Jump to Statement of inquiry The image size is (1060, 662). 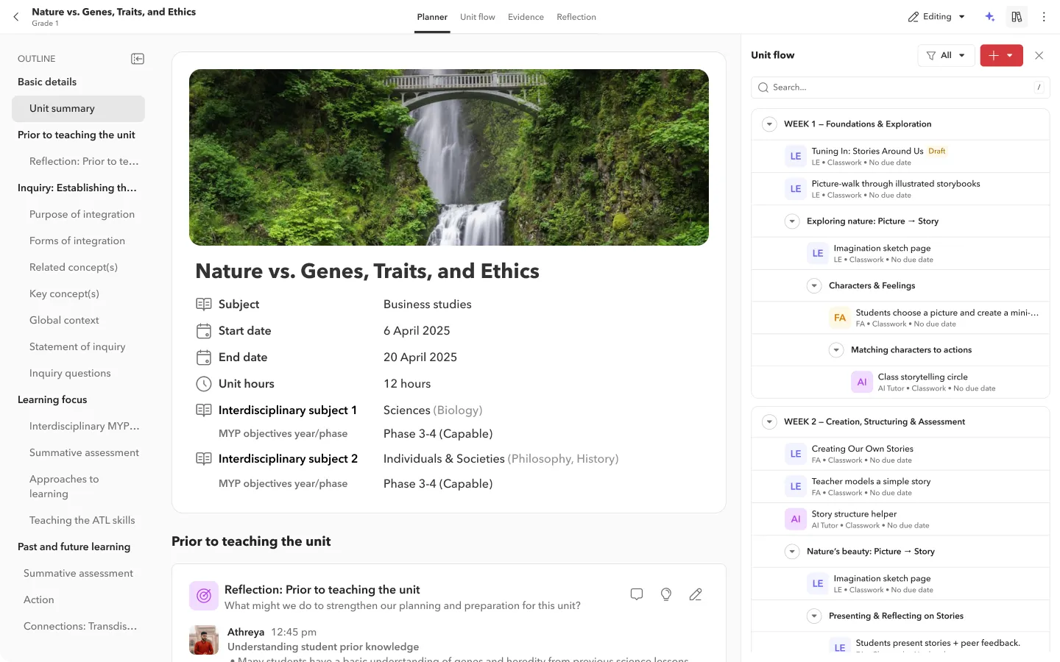pos(77,346)
